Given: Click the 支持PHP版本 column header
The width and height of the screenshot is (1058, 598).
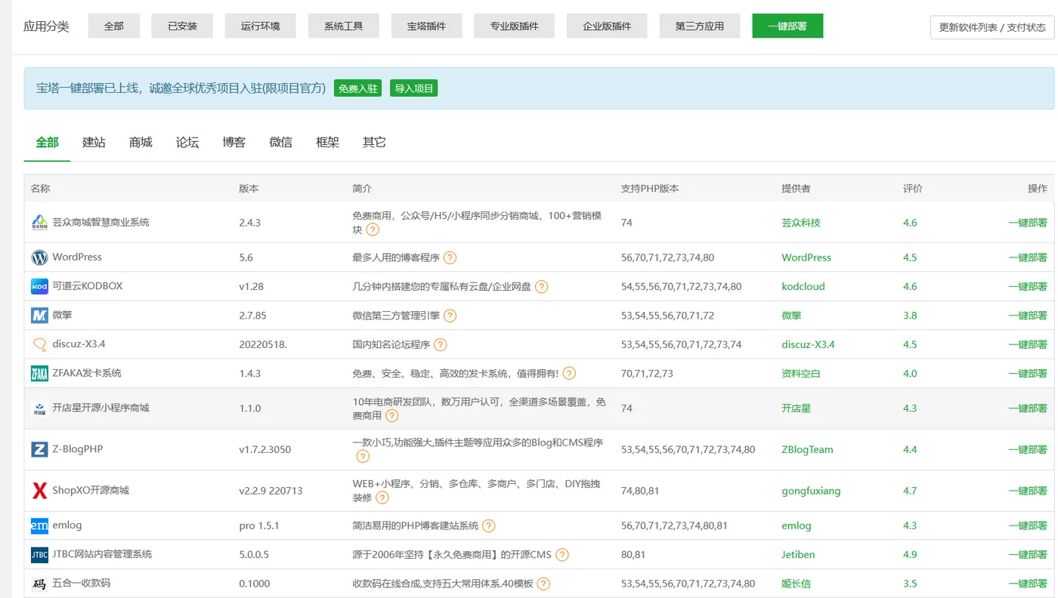Looking at the screenshot, I should coord(650,189).
